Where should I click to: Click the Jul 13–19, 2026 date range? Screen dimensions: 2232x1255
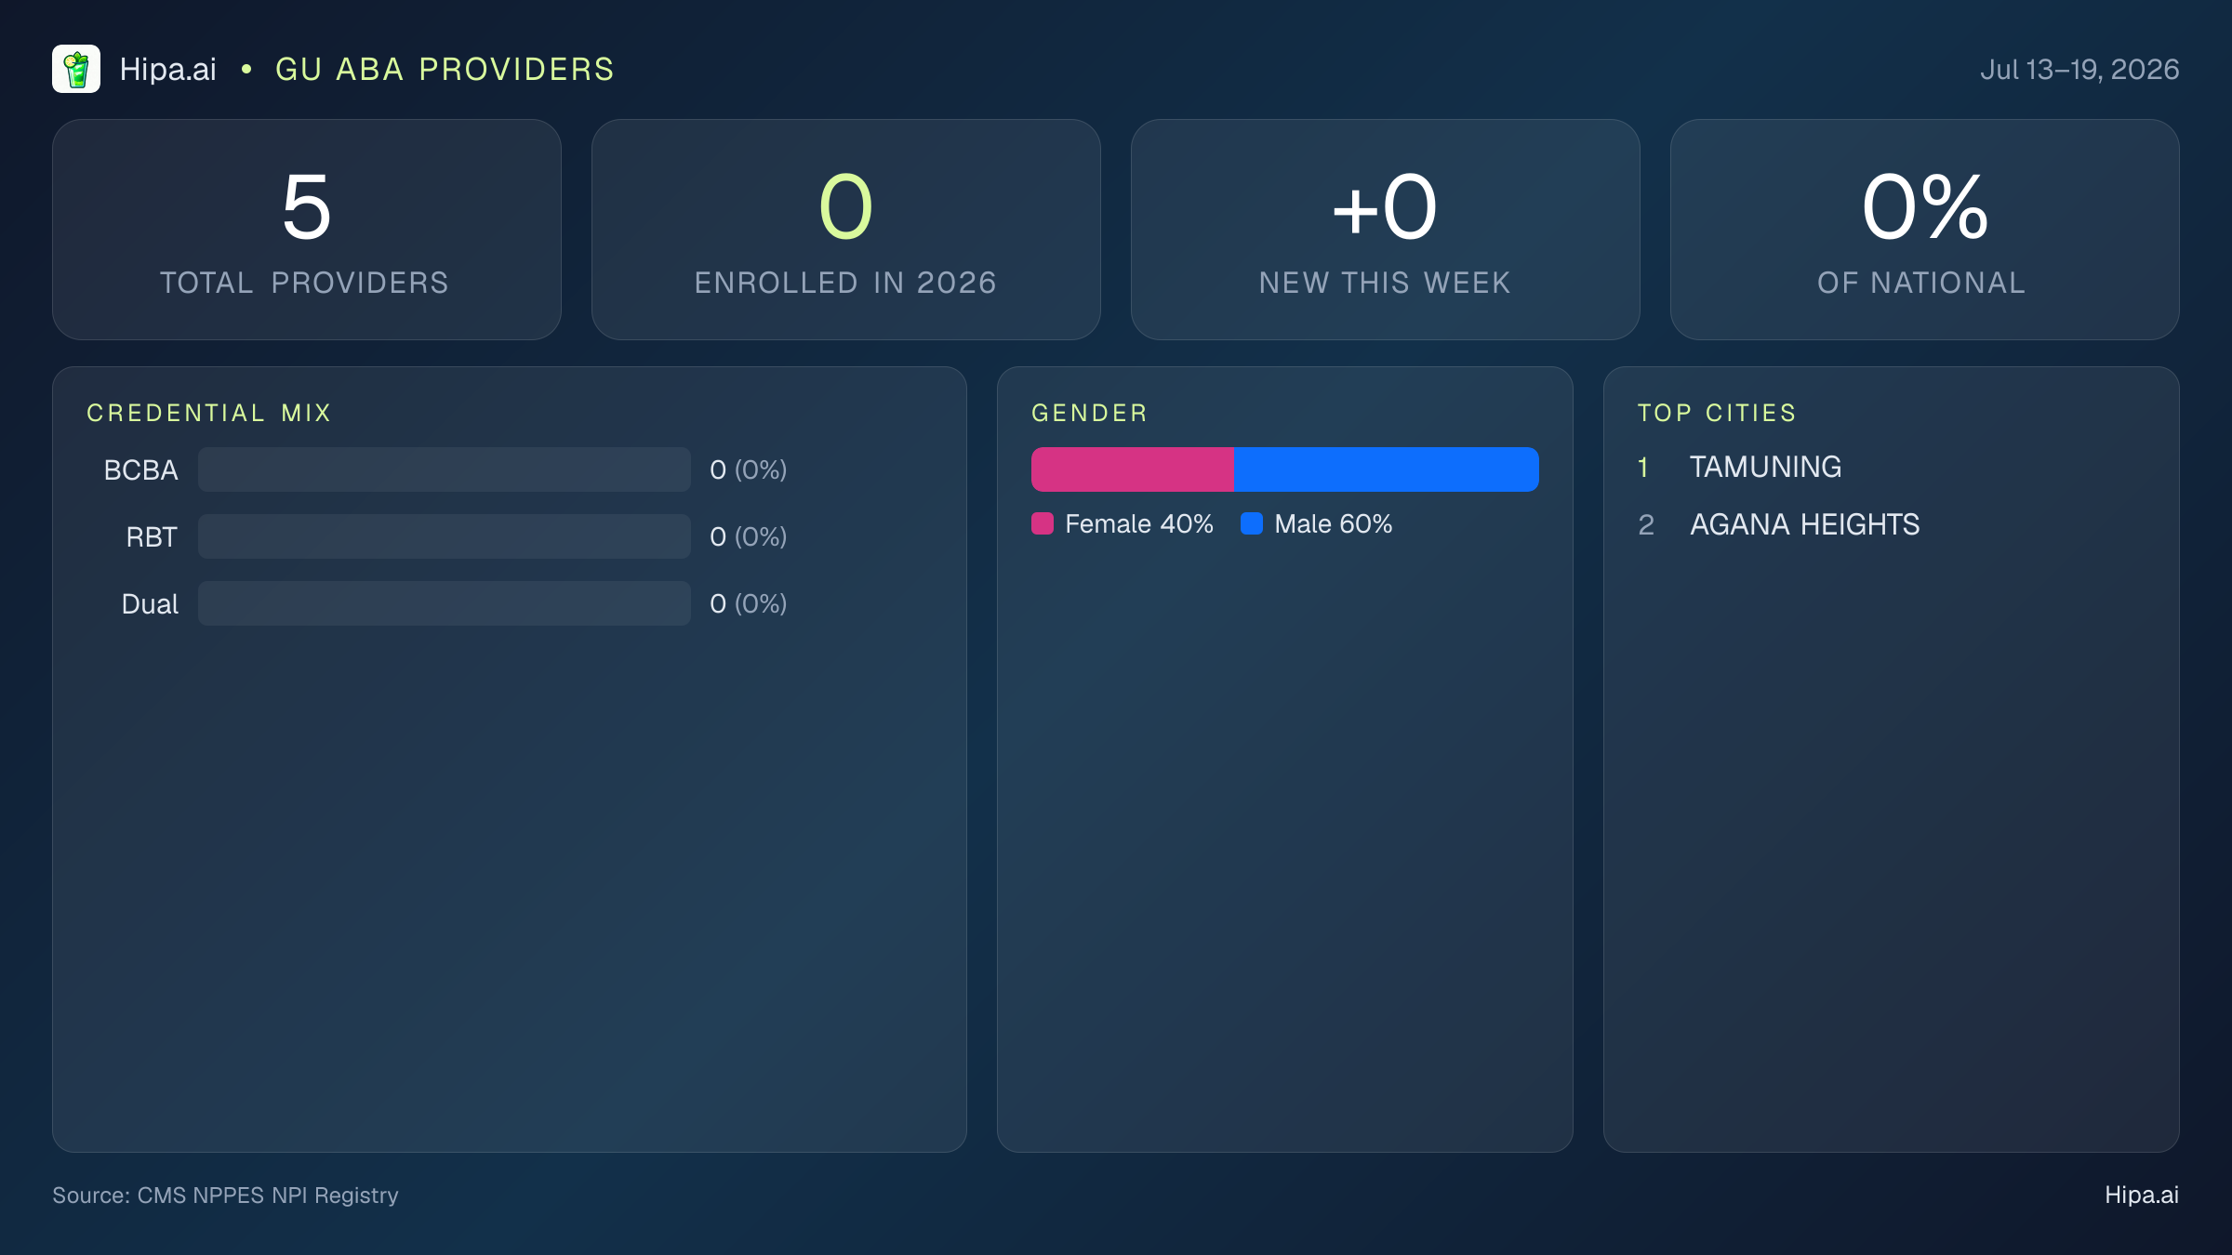coord(2079,69)
